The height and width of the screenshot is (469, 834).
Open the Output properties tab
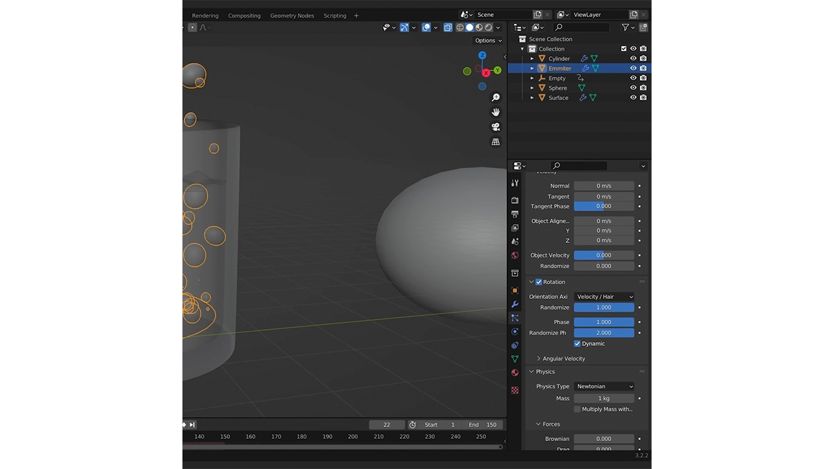coord(515,214)
